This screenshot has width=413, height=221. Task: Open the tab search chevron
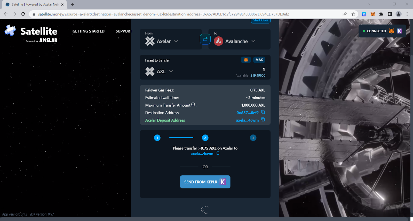point(370,4)
